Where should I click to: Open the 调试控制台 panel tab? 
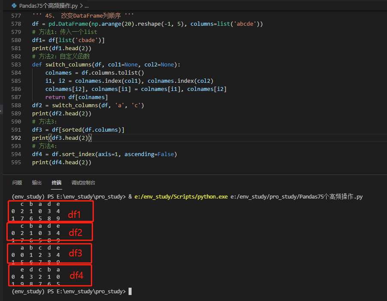83,183
